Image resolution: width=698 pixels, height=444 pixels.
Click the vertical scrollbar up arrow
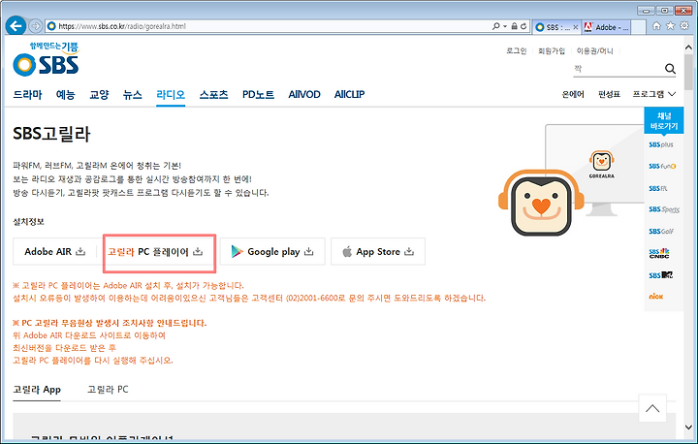688,48
